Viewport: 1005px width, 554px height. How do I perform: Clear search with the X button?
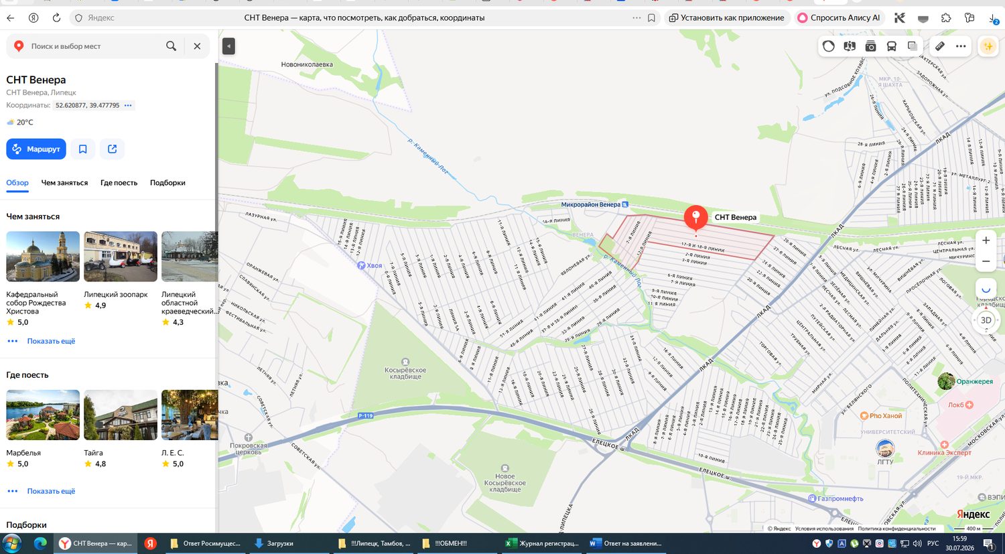[197, 46]
